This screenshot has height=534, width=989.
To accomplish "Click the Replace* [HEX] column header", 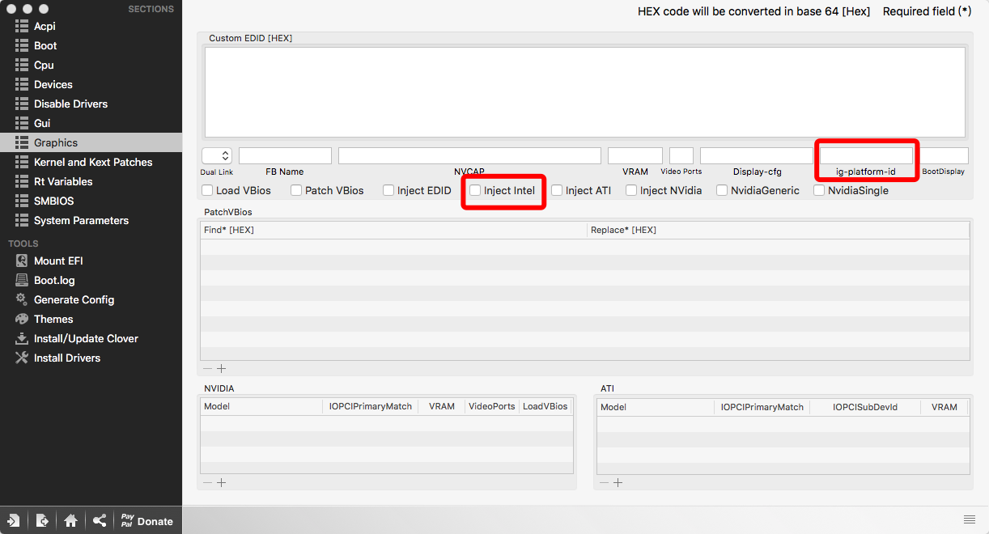I will pos(778,230).
